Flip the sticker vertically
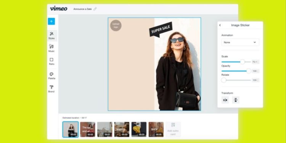This screenshot has width=286, height=143. tap(236, 100)
